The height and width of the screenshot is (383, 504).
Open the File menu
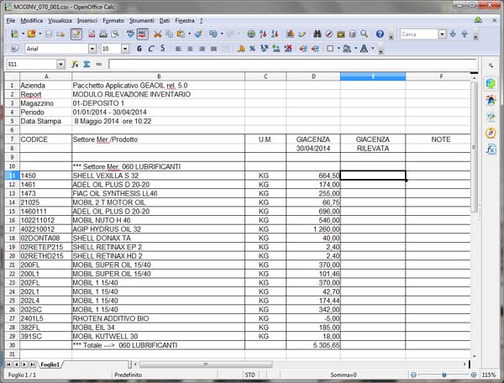pos(11,20)
